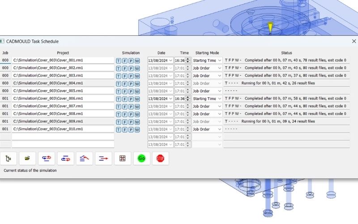Toggle P simulation for Cover_010.rm1
Viewport: 358px width, 224px height.
[x=131, y=129]
